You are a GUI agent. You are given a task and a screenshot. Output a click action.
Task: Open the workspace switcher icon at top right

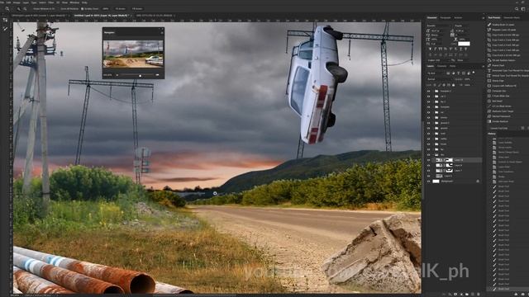click(x=523, y=9)
